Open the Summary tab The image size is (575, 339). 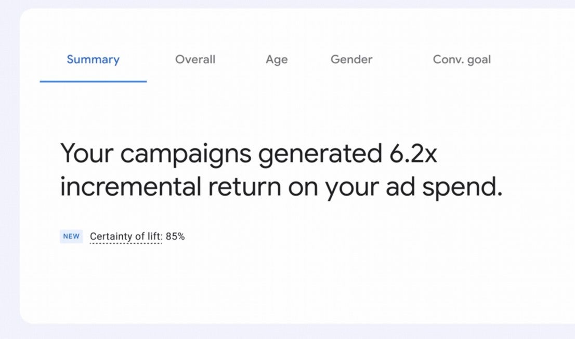(x=93, y=60)
